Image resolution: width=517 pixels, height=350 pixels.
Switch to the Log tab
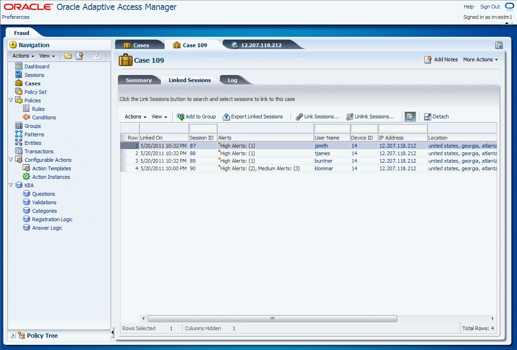[232, 80]
